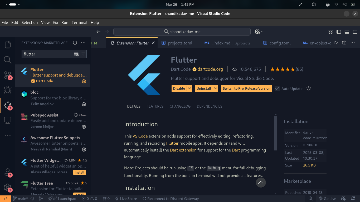The width and height of the screenshot is (360, 202).
Task: Open manage gear for bloc extension
Action: pyautogui.click(x=84, y=104)
